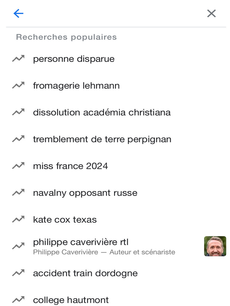Viewport: 230px width, 306px height.
Task: Select navalny opposant russe suggestion
Action: coord(115,193)
